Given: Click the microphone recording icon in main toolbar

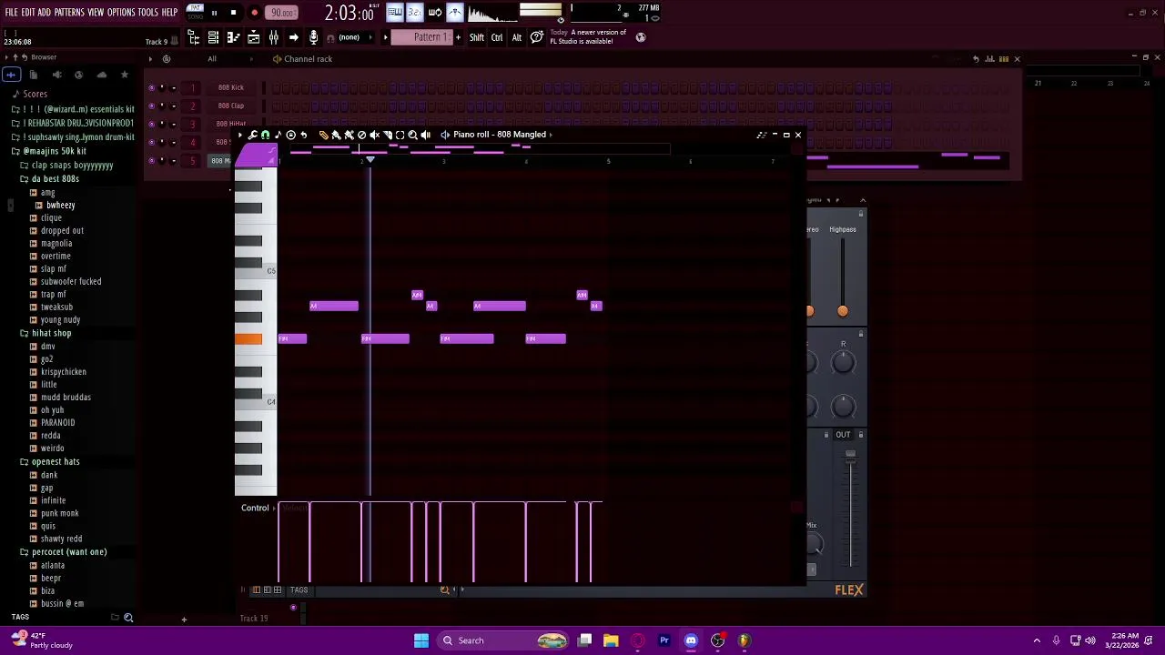Looking at the screenshot, I should (x=313, y=37).
